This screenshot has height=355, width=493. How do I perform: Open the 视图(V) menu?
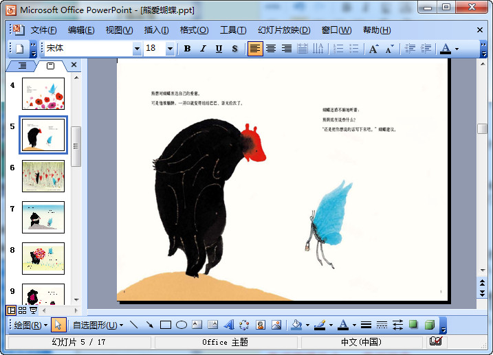tap(119, 30)
